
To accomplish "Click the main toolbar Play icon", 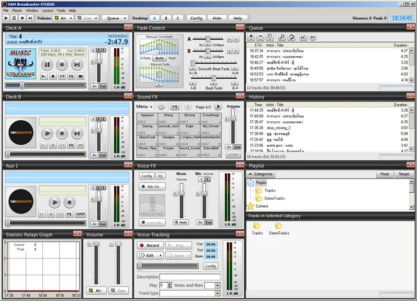I will (x=6, y=18).
